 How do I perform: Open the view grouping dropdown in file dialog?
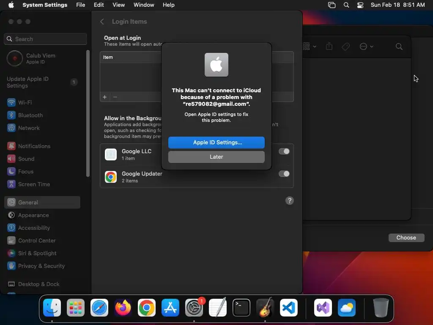[309, 47]
